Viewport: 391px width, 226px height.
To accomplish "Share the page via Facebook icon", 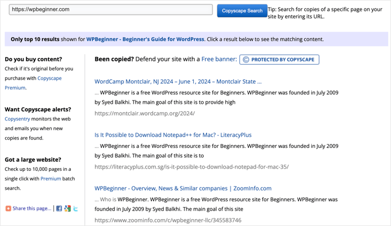I will pos(59,209).
